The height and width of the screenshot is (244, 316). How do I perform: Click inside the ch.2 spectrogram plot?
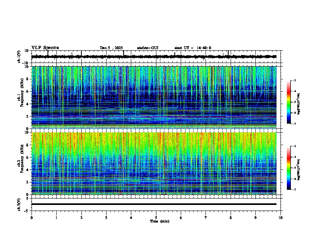click(x=154, y=163)
